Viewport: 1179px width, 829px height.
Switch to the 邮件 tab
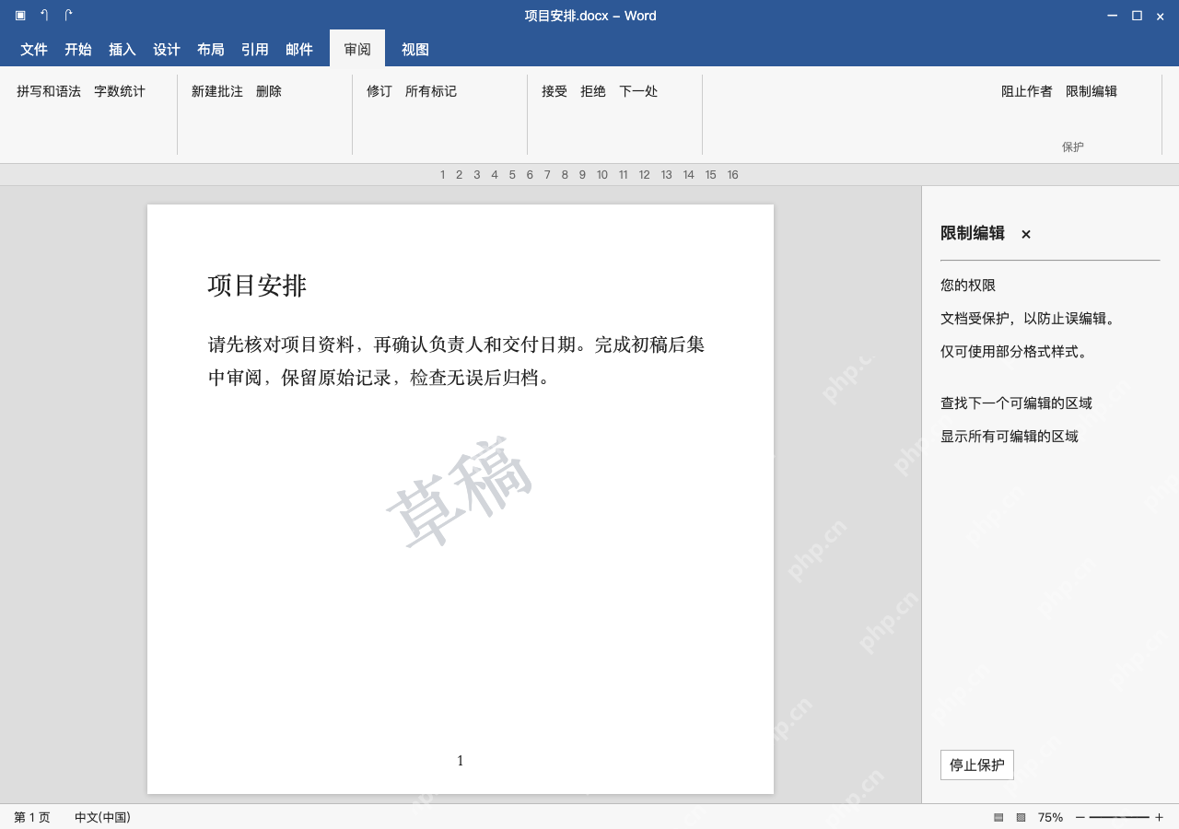coord(299,50)
